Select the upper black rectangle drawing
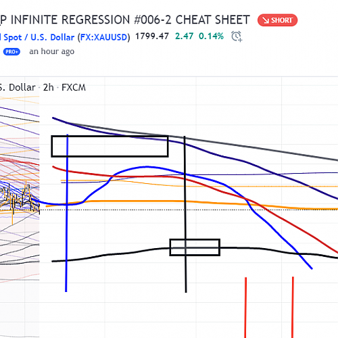This screenshot has width=338, height=338. pyautogui.click(x=110, y=146)
